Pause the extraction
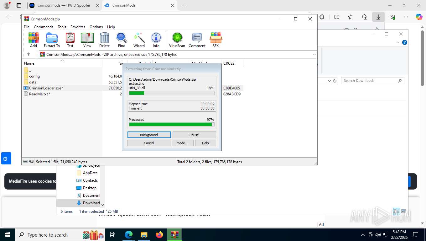 (194, 135)
